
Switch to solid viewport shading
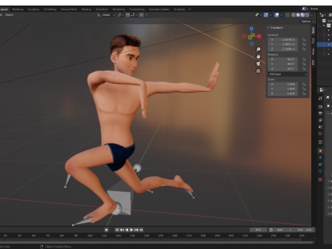(298, 15)
